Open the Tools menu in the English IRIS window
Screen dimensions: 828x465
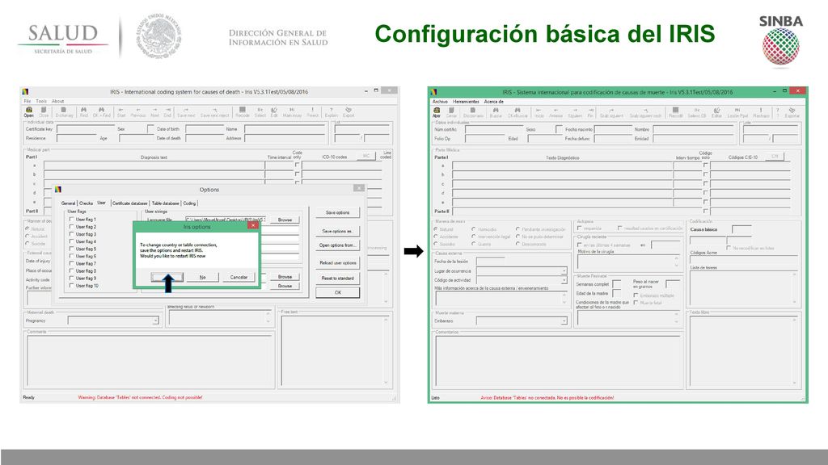point(41,101)
